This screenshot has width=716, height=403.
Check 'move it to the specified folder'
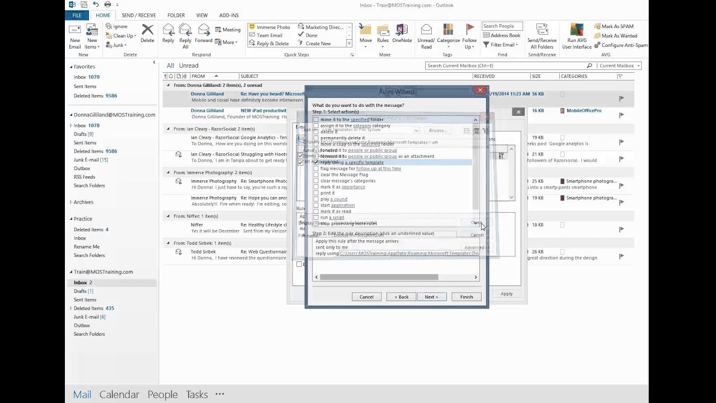(x=316, y=120)
